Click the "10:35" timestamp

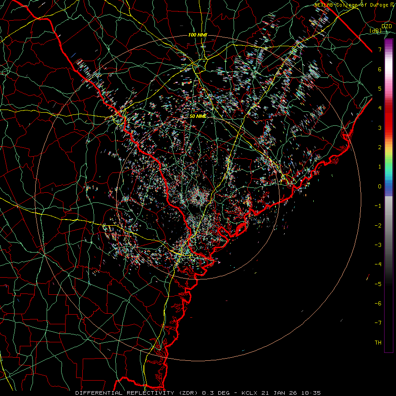[311, 393]
